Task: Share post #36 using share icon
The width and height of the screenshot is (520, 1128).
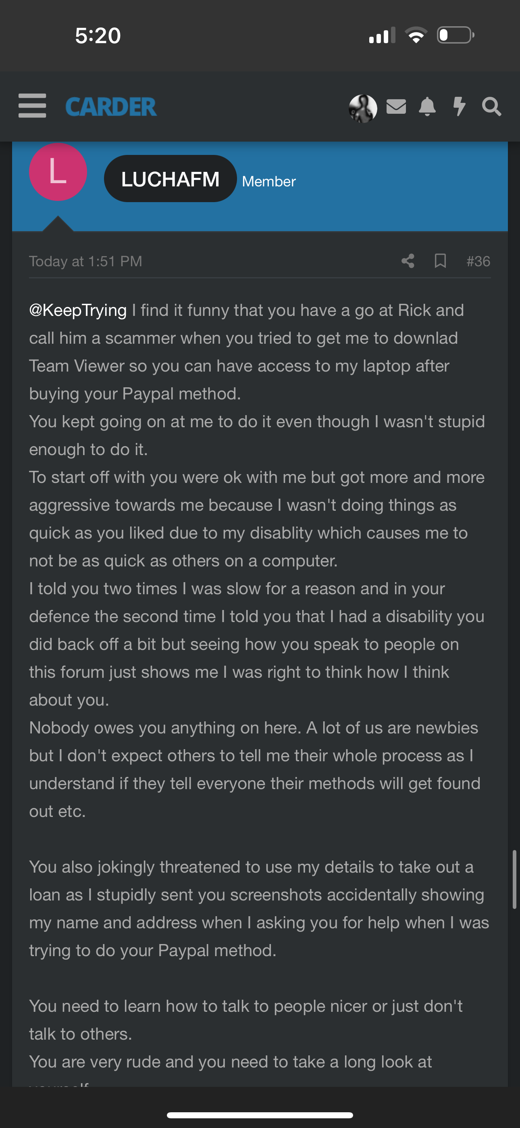Action: [x=408, y=261]
